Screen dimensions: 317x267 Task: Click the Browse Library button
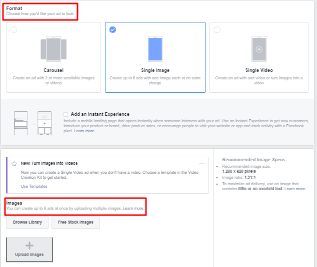point(27,222)
